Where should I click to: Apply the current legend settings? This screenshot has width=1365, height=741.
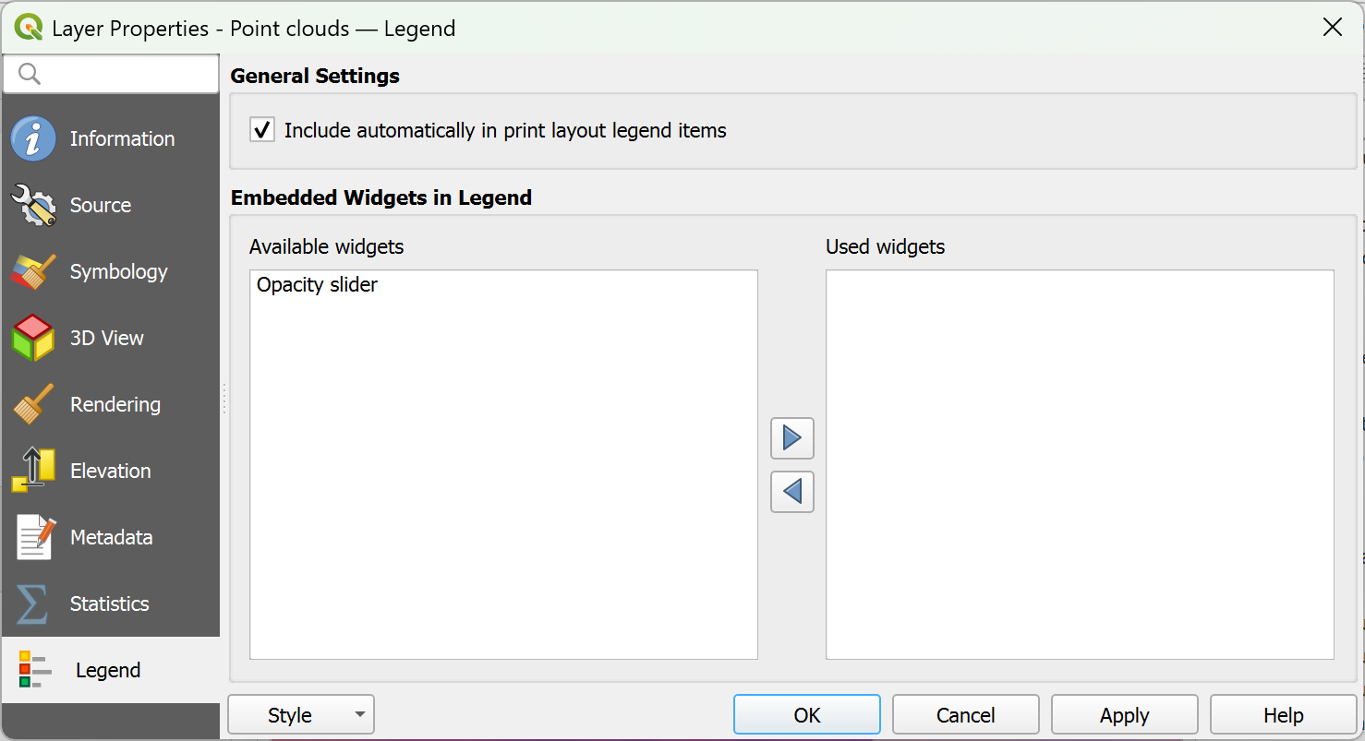(x=1124, y=713)
